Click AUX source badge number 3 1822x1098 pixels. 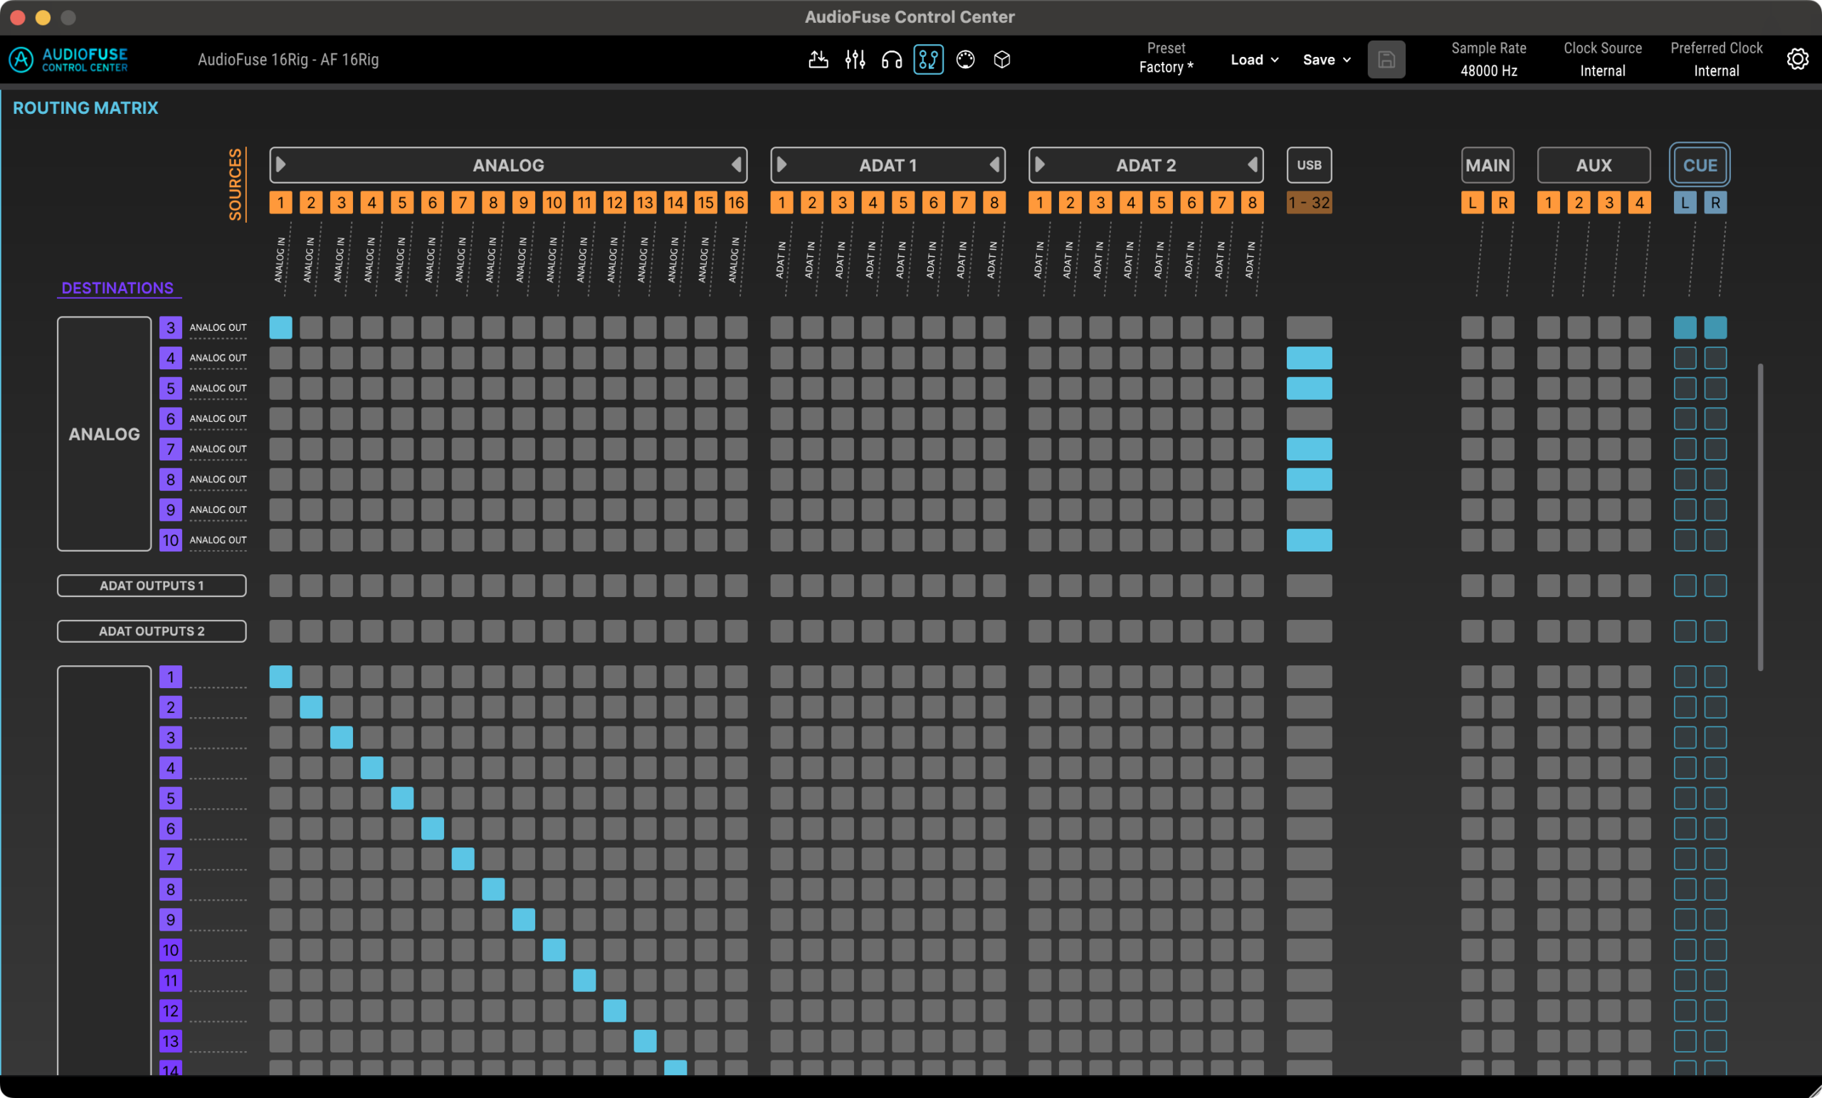[x=1609, y=203]
